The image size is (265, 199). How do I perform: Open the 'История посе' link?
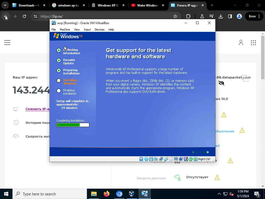click(x=38, y=123)
